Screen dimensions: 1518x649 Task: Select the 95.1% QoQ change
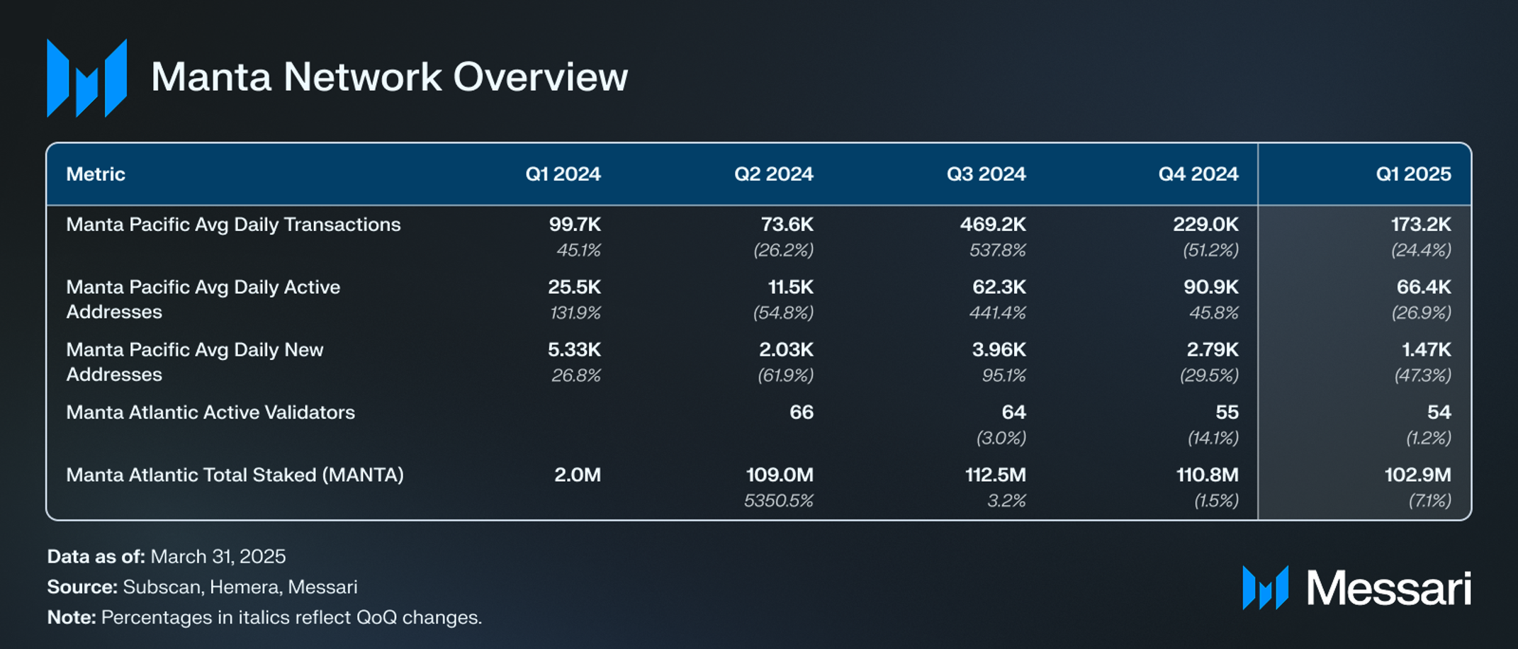coord(1003,375)
